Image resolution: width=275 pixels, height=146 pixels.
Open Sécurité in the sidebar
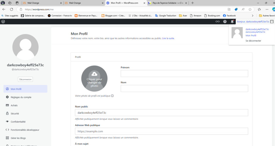click(x=15, y=114)
